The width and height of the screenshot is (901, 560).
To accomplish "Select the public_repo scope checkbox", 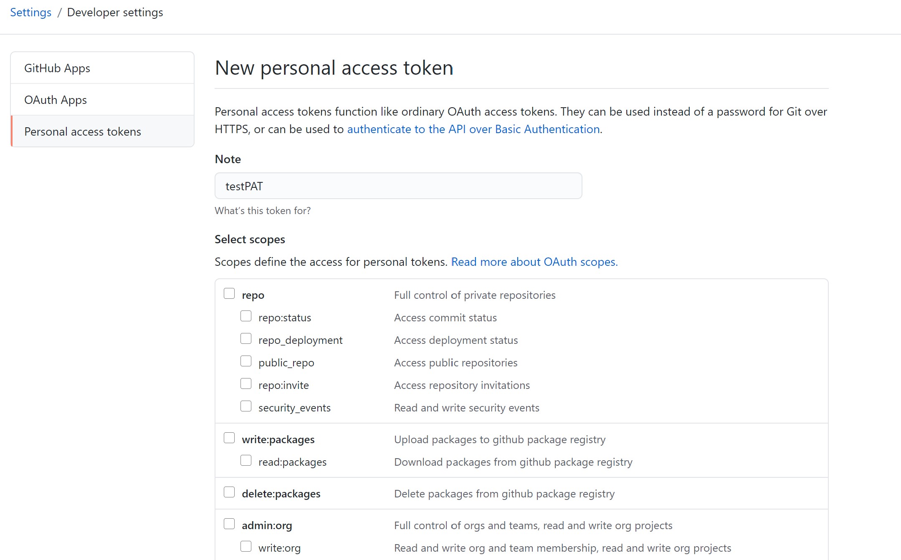I will coord(246,361).
